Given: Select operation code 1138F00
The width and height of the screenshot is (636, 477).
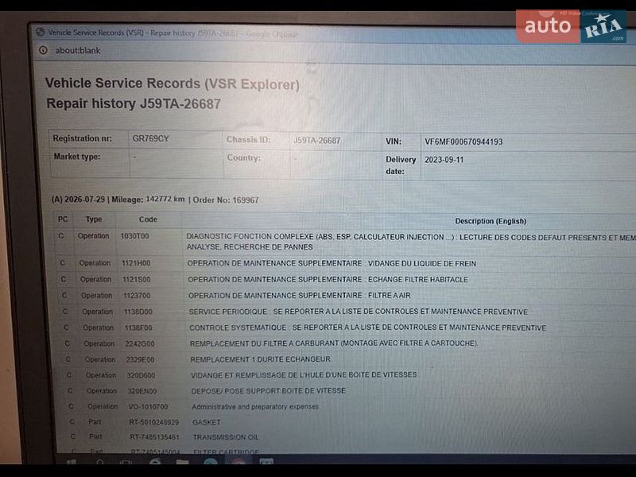Looking at the screenshot, I should coord(138,328).
